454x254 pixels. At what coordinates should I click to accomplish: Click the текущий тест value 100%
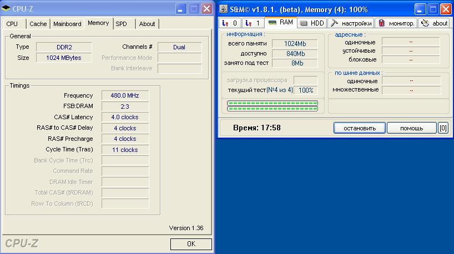pyautogui.click(x=306, y=90)
